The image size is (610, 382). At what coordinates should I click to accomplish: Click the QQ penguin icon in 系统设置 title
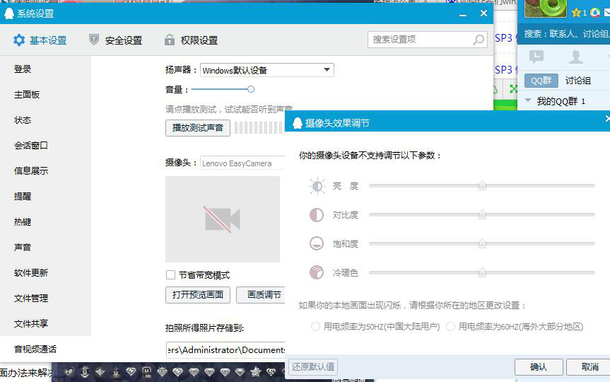pyautogui.click(x=8, y=13)
